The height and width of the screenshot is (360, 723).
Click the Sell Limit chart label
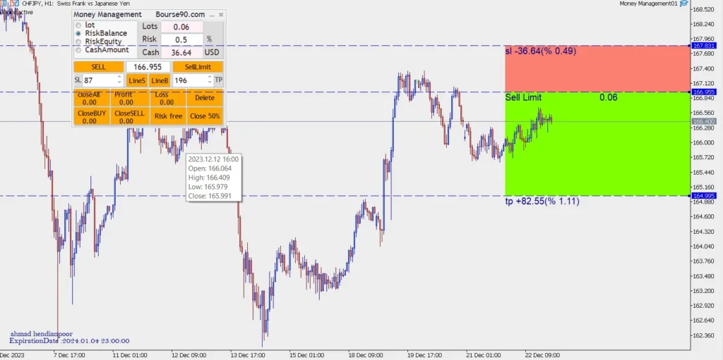pyautogui.click(x=523, y=98)
